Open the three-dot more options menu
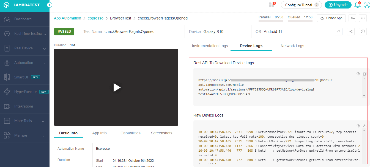The image size is (370, 167). pos(363,18)
